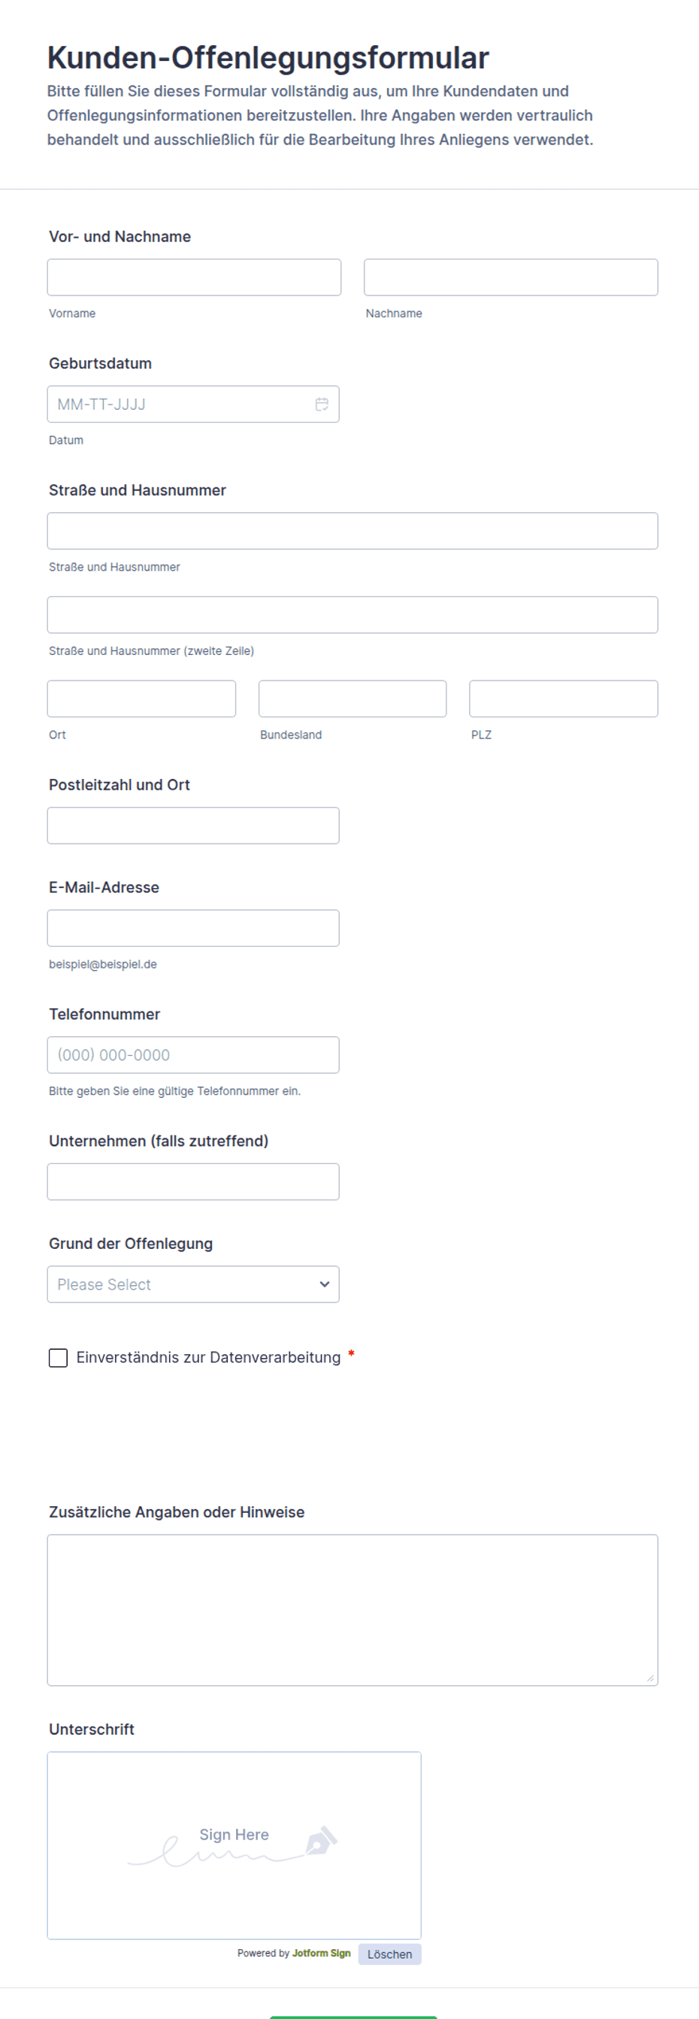The image size is (699, 2019).
Task: Click the Telefonnummer input field
Action: [192, 1056]
